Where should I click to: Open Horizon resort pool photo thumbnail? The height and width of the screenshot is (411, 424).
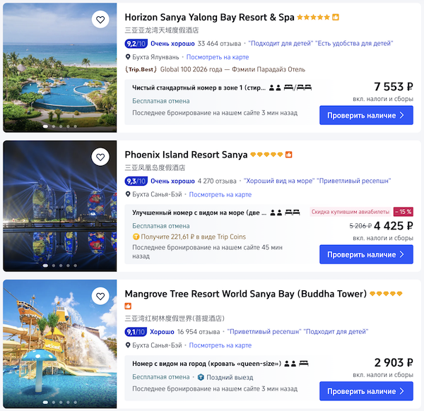[60, 68]
